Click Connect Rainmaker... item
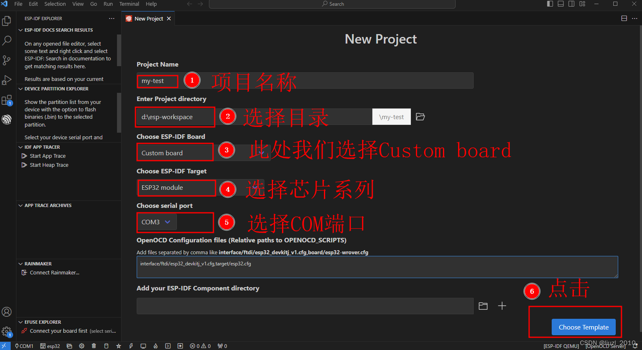This screenshot has height=350, width=642. [55, 273]
